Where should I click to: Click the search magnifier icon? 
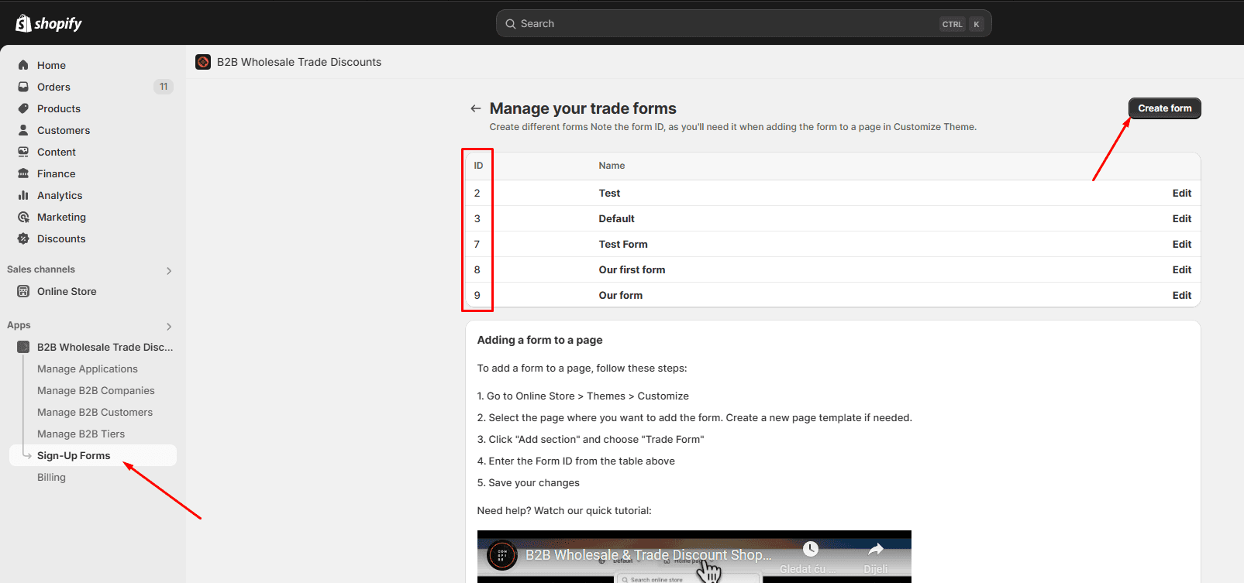coord(510,24)
